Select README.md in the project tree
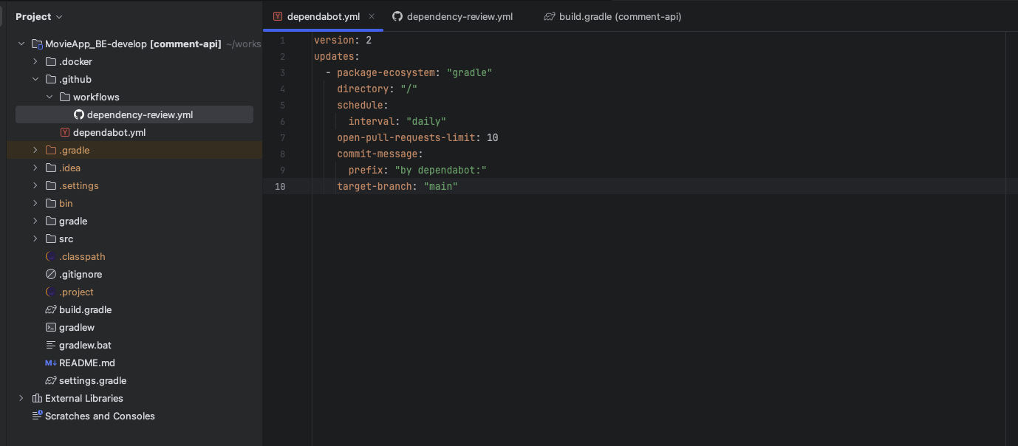This screenshot has height=446, width=1018. click(88, 363)
